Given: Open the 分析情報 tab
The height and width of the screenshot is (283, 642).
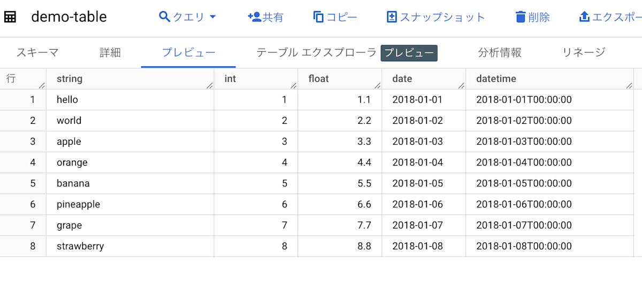Looking at the screenshot, I should [500, 52].
